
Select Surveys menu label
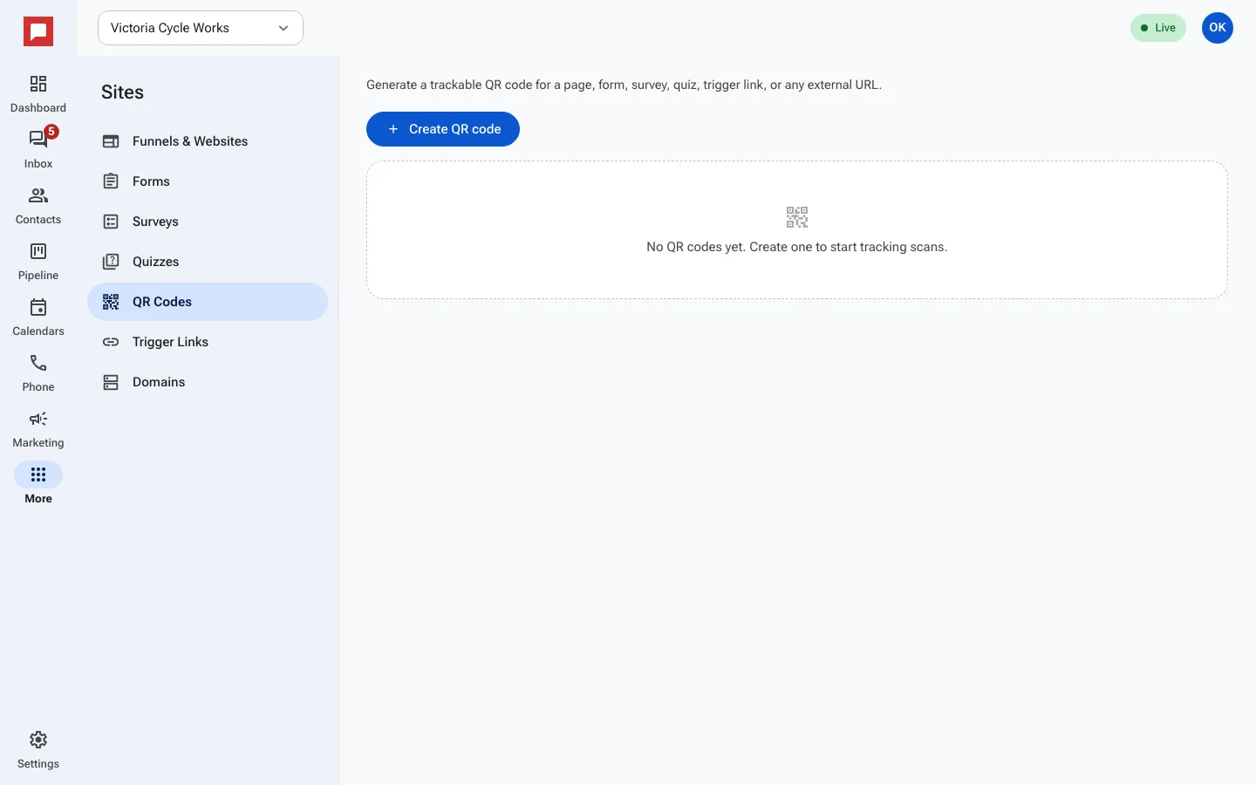pos(155,222)
